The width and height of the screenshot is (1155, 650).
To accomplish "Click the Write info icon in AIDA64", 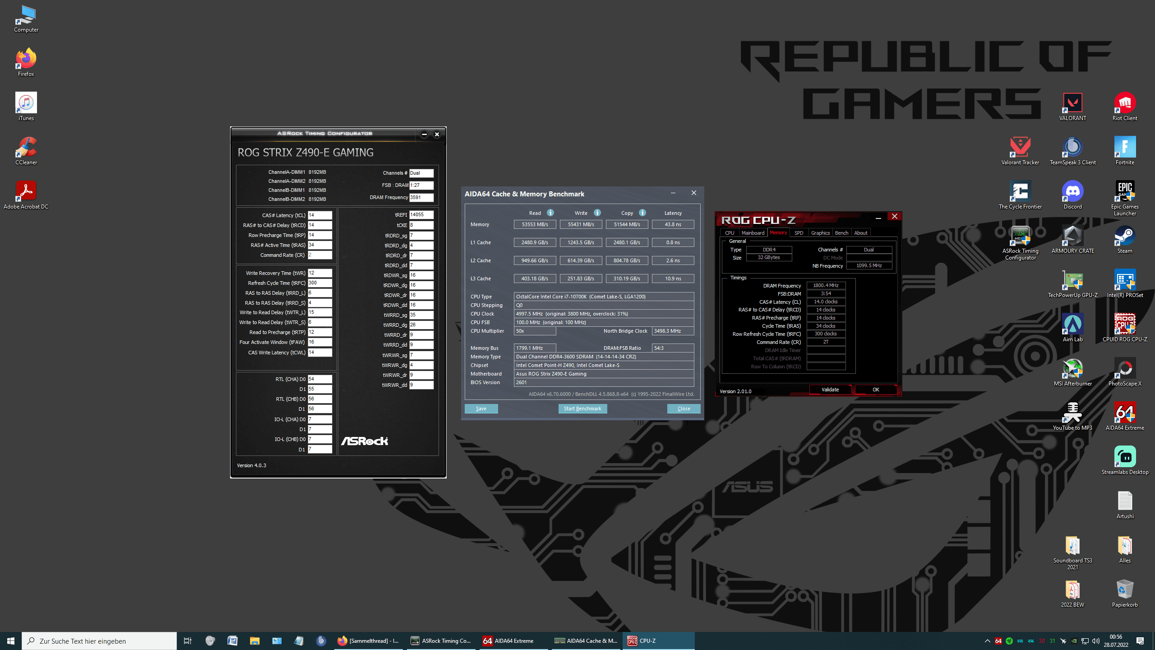I will point(597,213).
